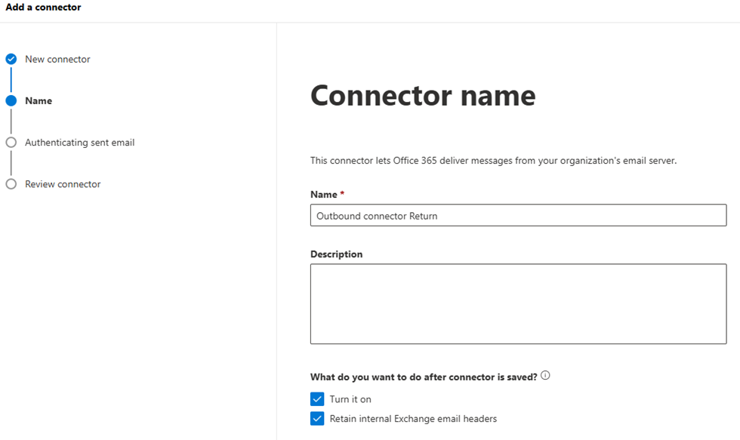
Task: Click the info icon beside the saved-connector question
Action: click(545, 376)
